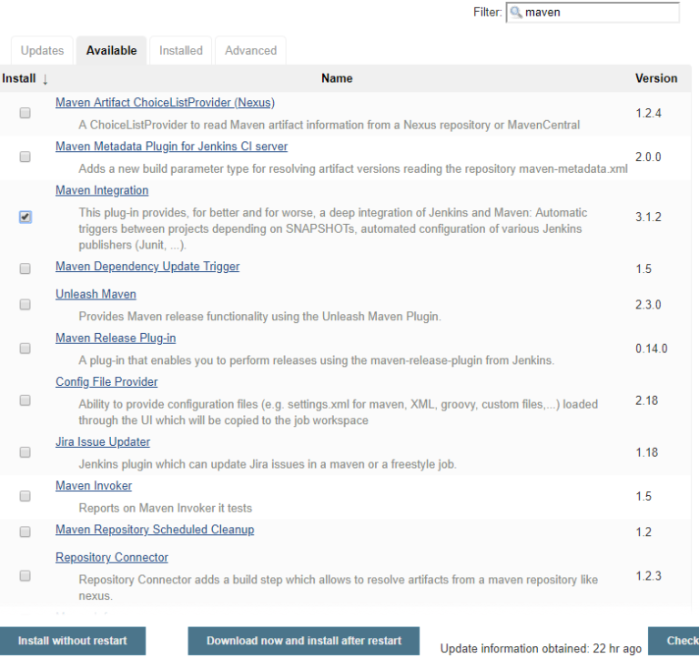Open the Installed tab
Viewport: 699px width, 658px height.
181,50
